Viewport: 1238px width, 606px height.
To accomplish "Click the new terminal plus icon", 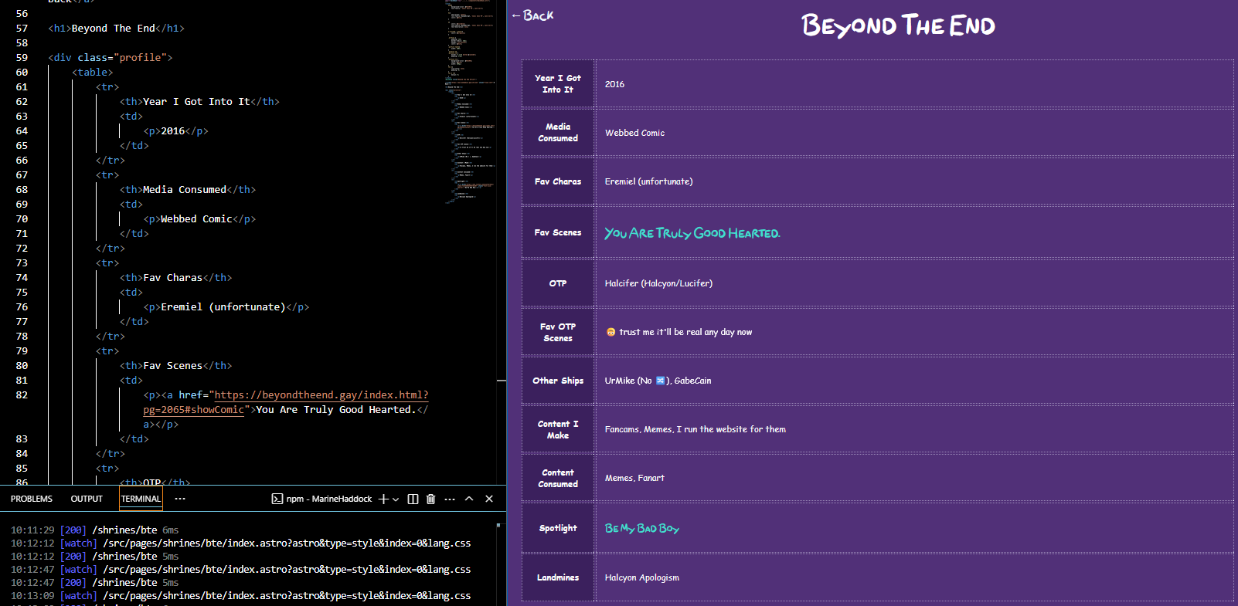I will [383, 499].
